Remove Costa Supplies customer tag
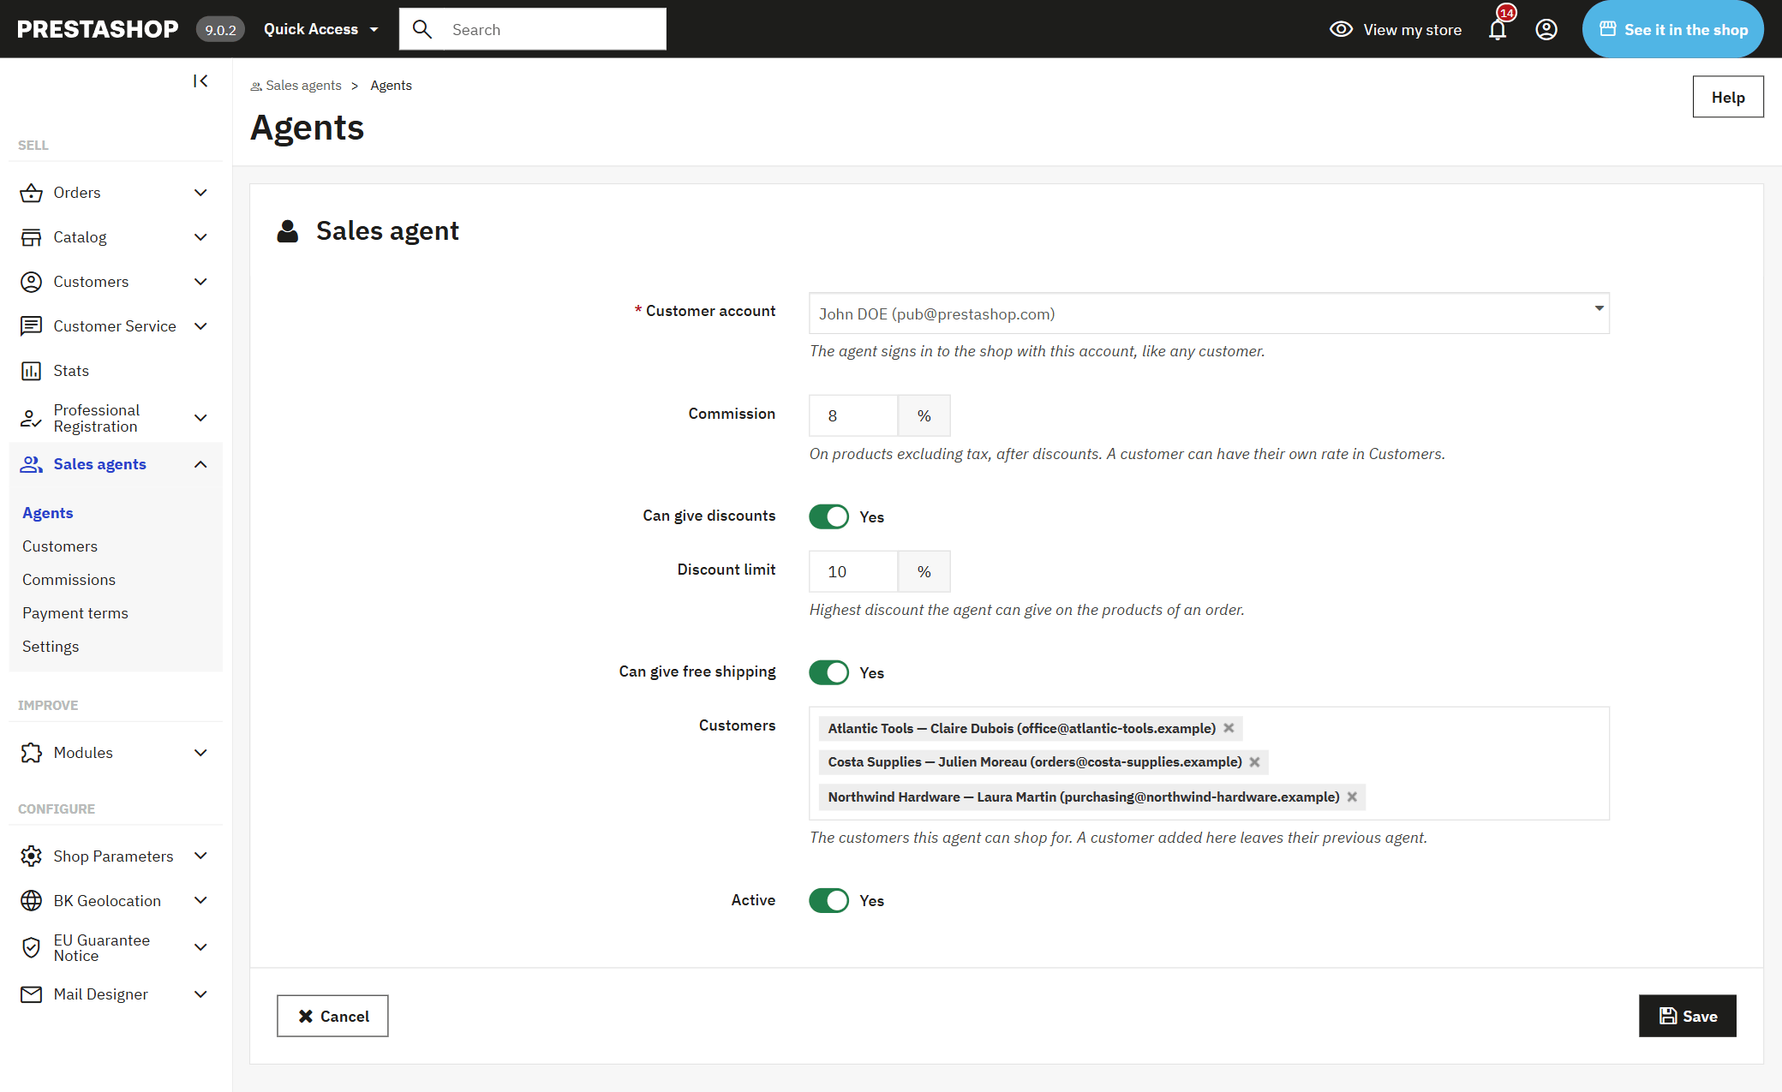 1254,762
